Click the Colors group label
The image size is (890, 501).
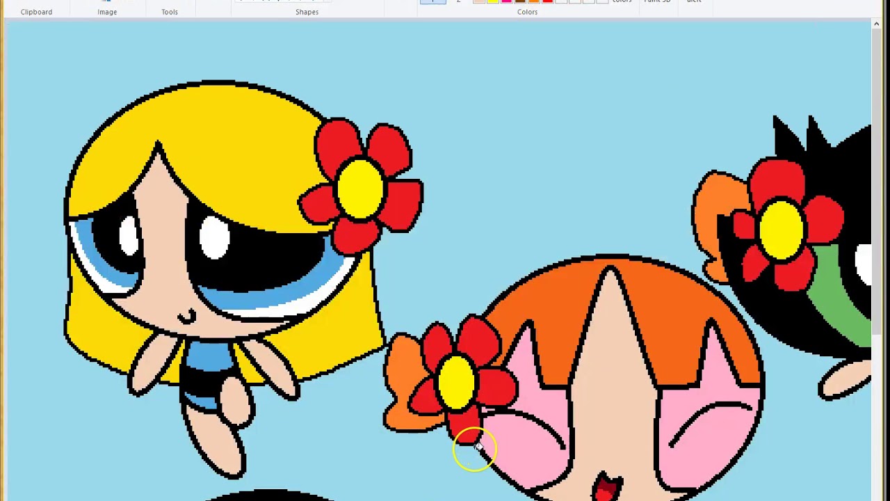[x=527, y=12]
